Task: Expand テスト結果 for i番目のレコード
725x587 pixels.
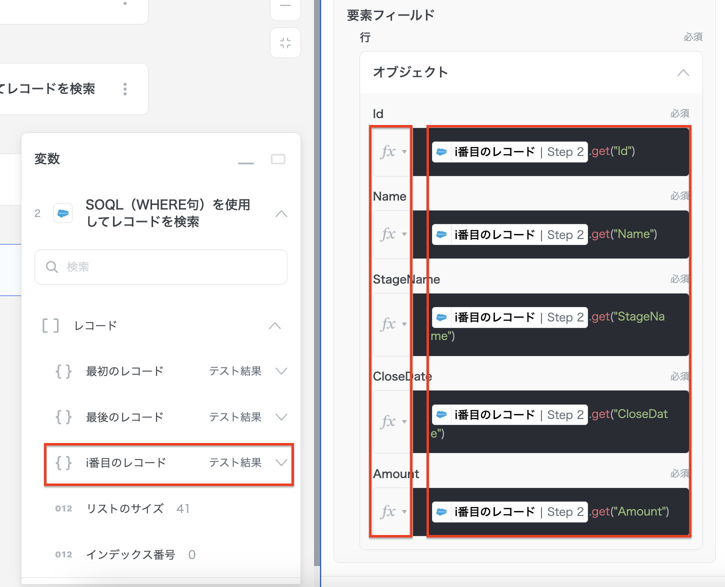Action: [281, 463]
